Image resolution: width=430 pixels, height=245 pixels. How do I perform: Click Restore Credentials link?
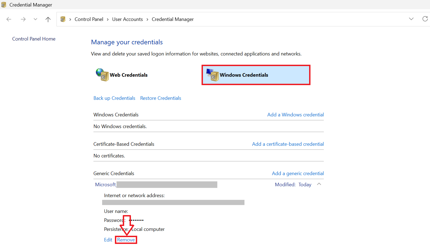coord(161,98)
